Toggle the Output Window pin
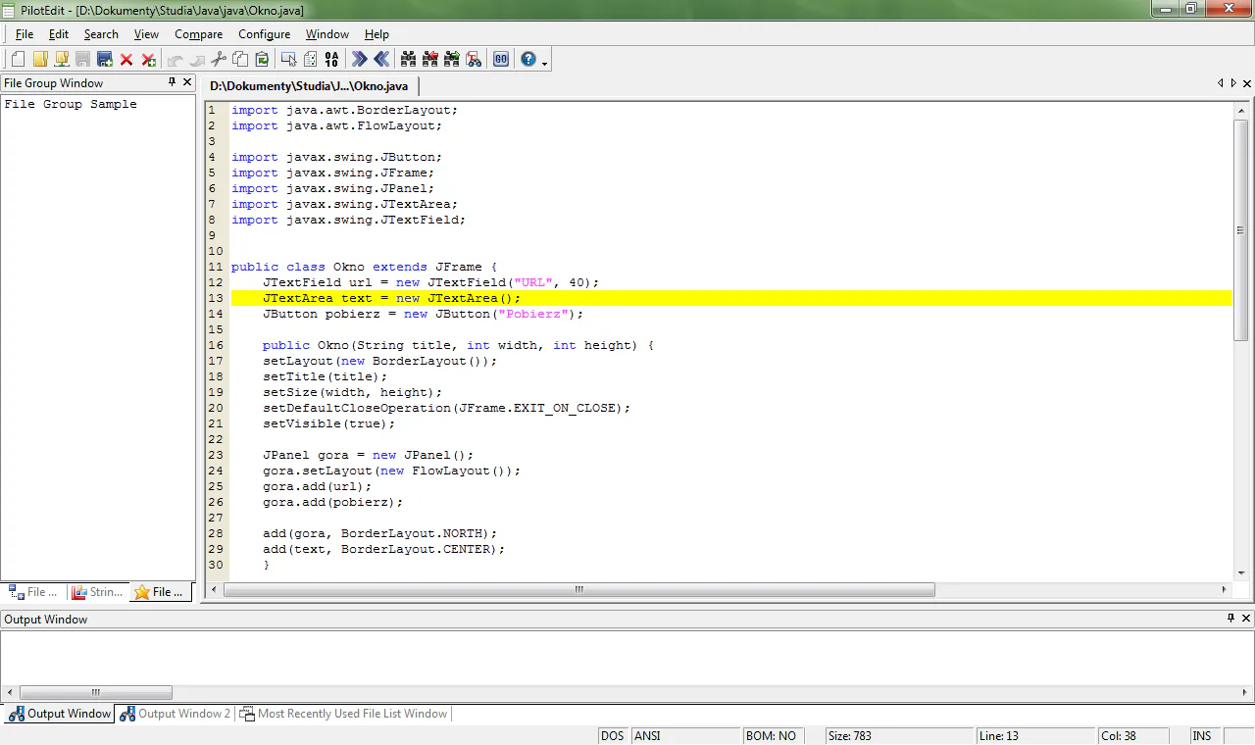1255x745 pixels. (x=1230, y=619)
